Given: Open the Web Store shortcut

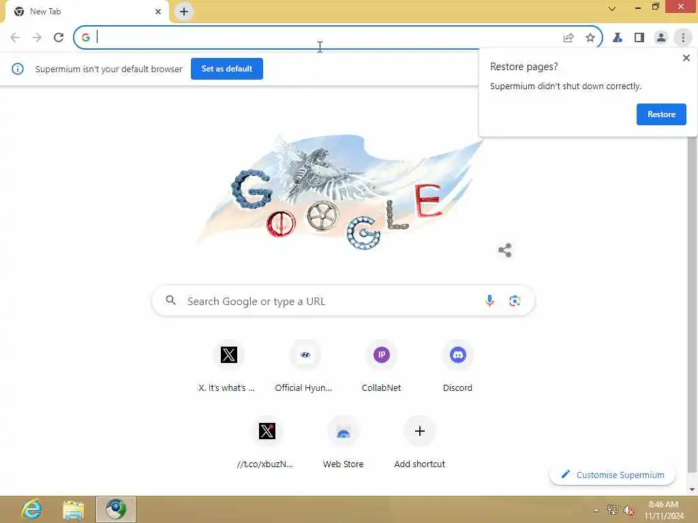Looking at the screenshot, I should 344,443.
